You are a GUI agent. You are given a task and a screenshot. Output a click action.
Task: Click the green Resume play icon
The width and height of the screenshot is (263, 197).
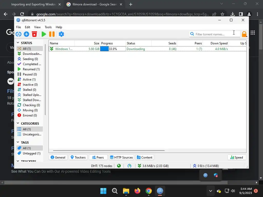(44, 34)
